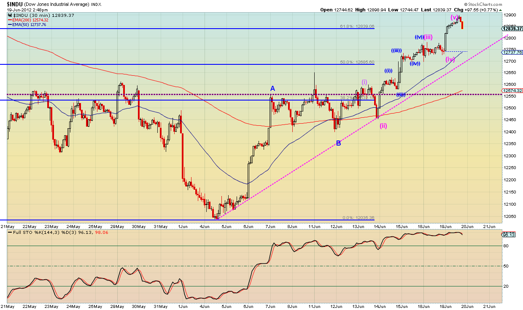Click the blue ((i)) sub-wave label

coord(388,71)
